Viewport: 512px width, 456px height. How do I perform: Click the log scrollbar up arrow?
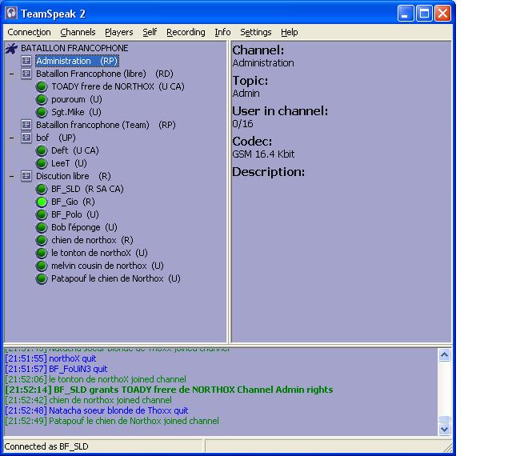(x=445, y=354)
